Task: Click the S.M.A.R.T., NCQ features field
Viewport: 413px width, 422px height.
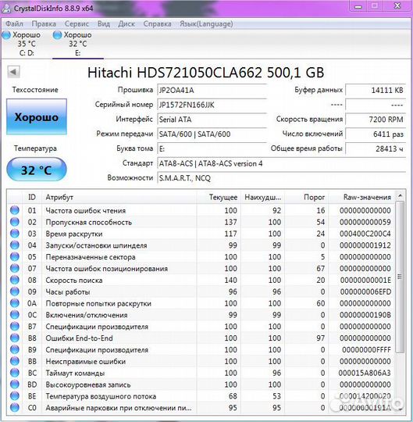Action: (x=281, y=178)
